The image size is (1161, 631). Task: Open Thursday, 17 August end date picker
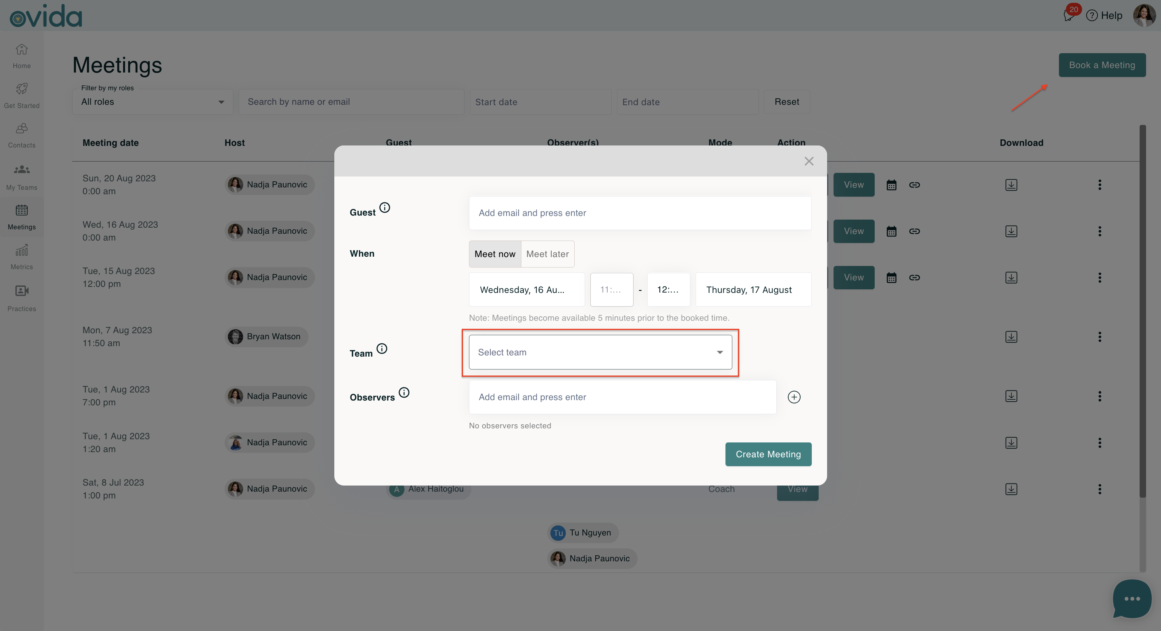pos(754,290)
